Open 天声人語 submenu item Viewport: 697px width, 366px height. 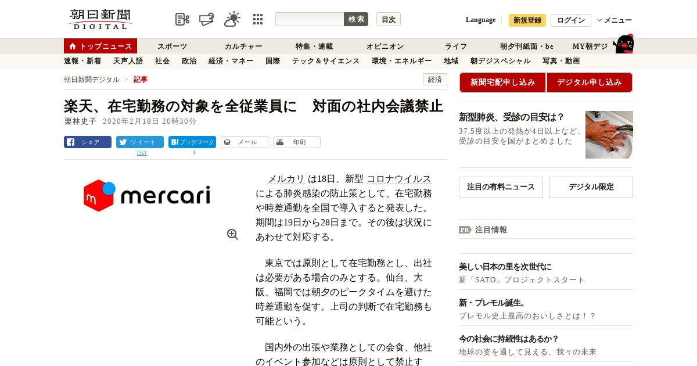128,61
